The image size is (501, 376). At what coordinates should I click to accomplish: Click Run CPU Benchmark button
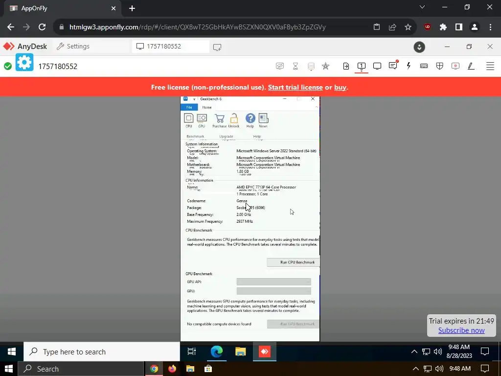(x=294, y=262)
